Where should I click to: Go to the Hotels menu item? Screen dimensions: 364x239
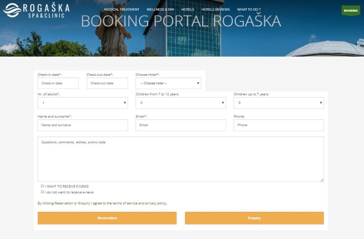point(188,10)
